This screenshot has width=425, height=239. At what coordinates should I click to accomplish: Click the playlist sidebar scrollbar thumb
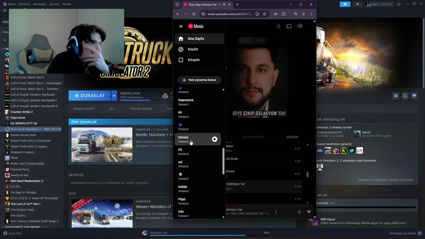pyautogui.click(x=223, y=161)
